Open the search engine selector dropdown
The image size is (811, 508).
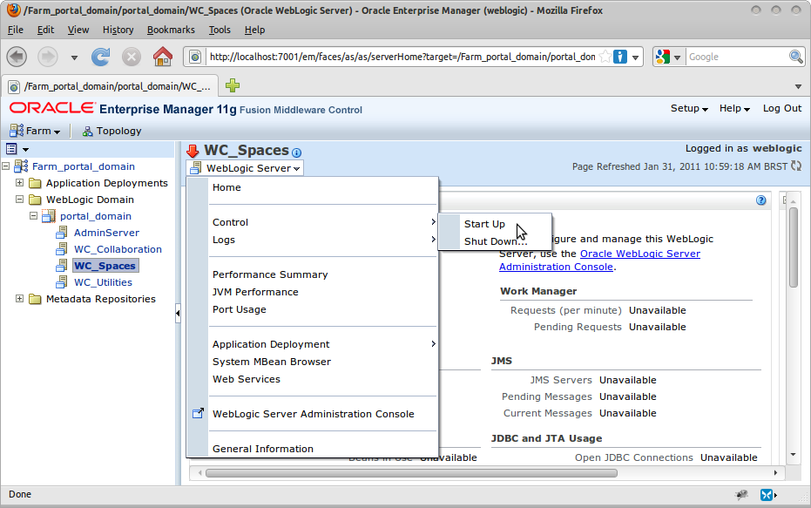[x=677, y=57]
